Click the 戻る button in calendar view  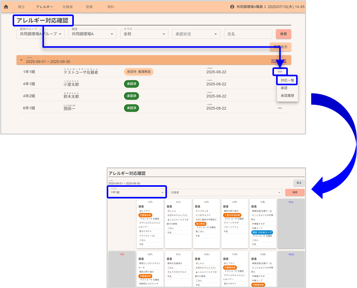(299, 183)
